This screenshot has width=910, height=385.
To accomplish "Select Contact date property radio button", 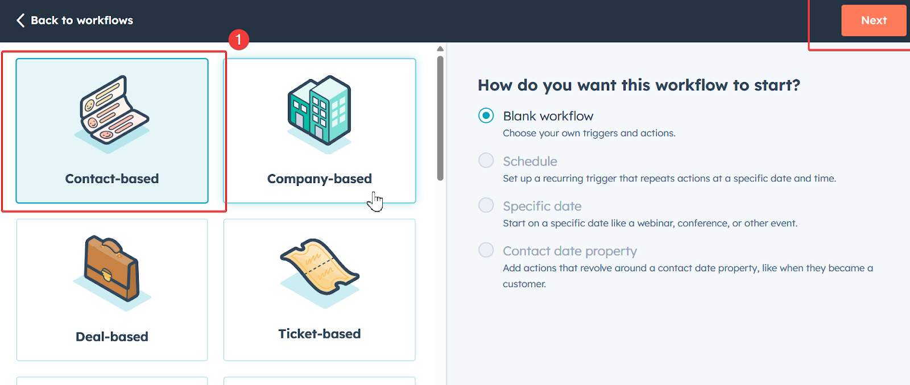I will click(486, 250).
